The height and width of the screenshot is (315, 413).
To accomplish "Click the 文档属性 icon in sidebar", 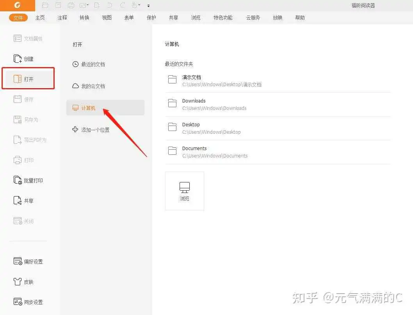I will tap(18, 39).
